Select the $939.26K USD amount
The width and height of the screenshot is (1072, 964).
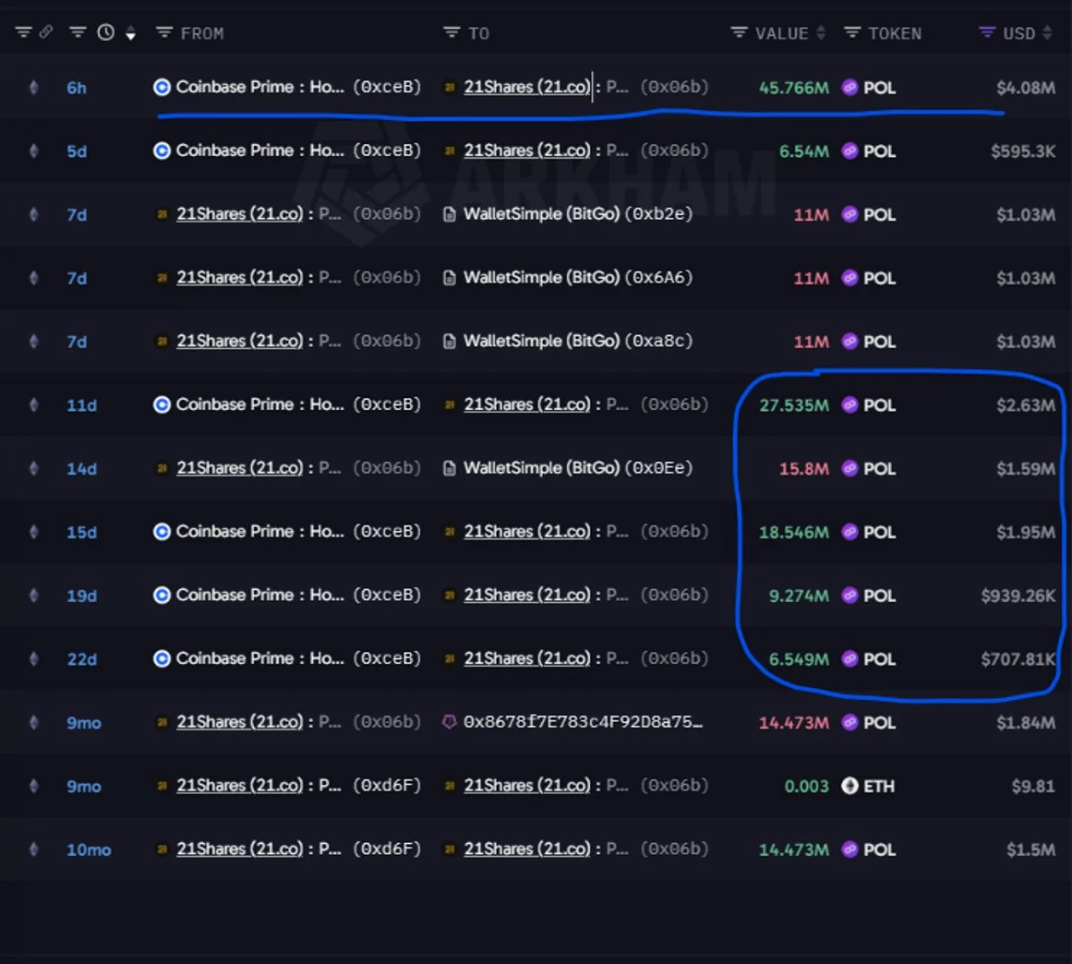[1018, 596]
